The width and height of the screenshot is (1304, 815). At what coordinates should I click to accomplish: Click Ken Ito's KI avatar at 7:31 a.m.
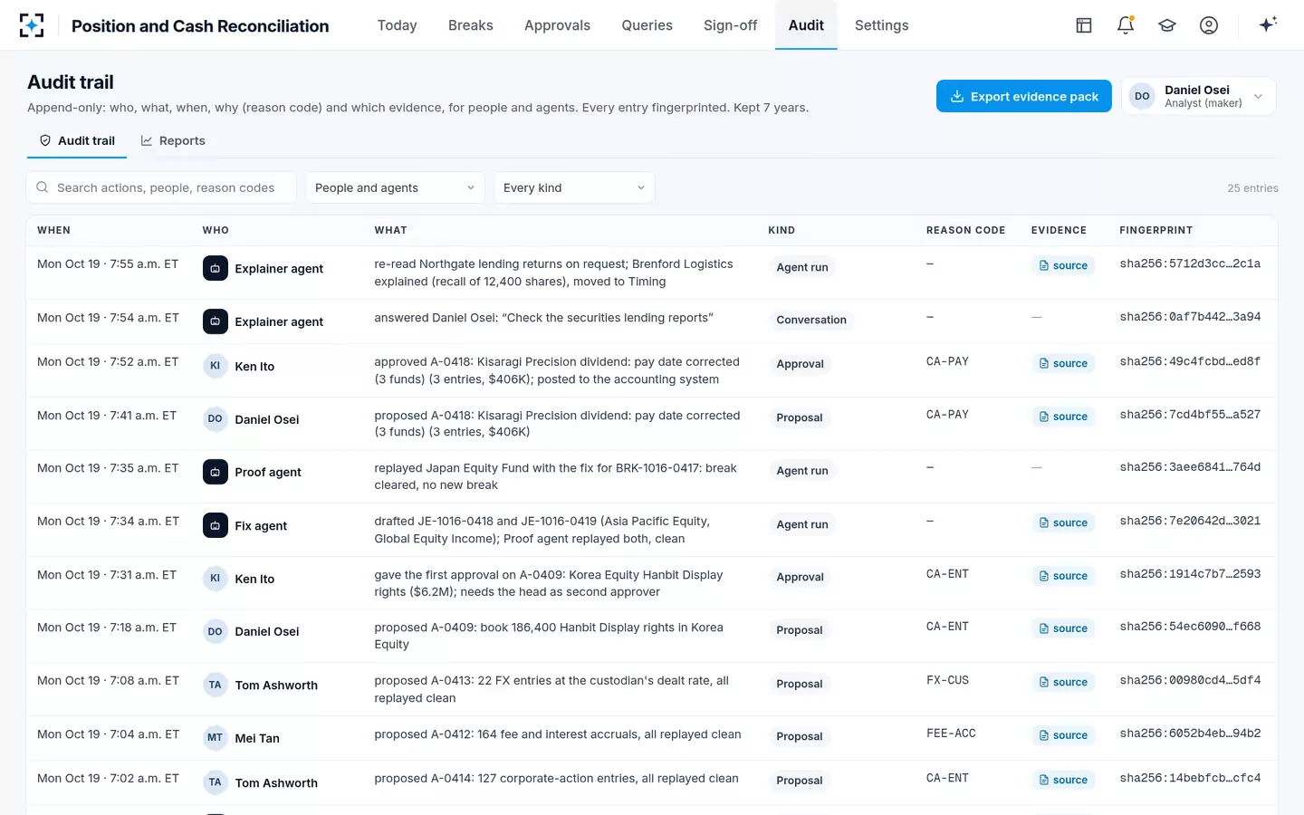click(x=216, y=579)
